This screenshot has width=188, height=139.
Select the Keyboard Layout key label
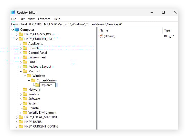40,67
